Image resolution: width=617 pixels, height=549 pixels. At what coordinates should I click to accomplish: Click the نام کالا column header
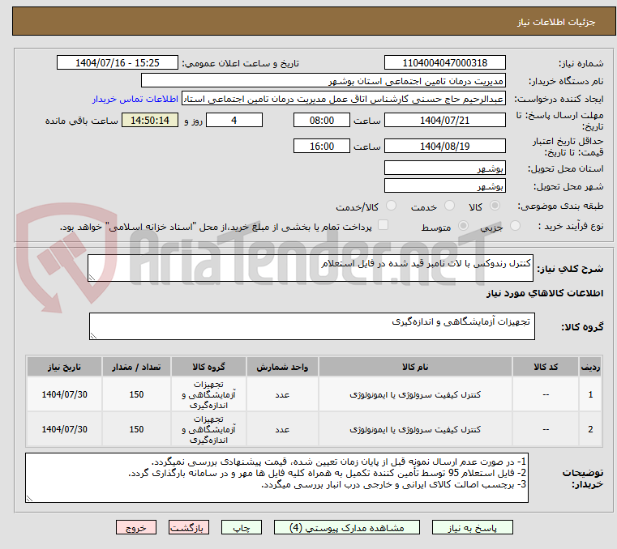(x=415, y=367)
